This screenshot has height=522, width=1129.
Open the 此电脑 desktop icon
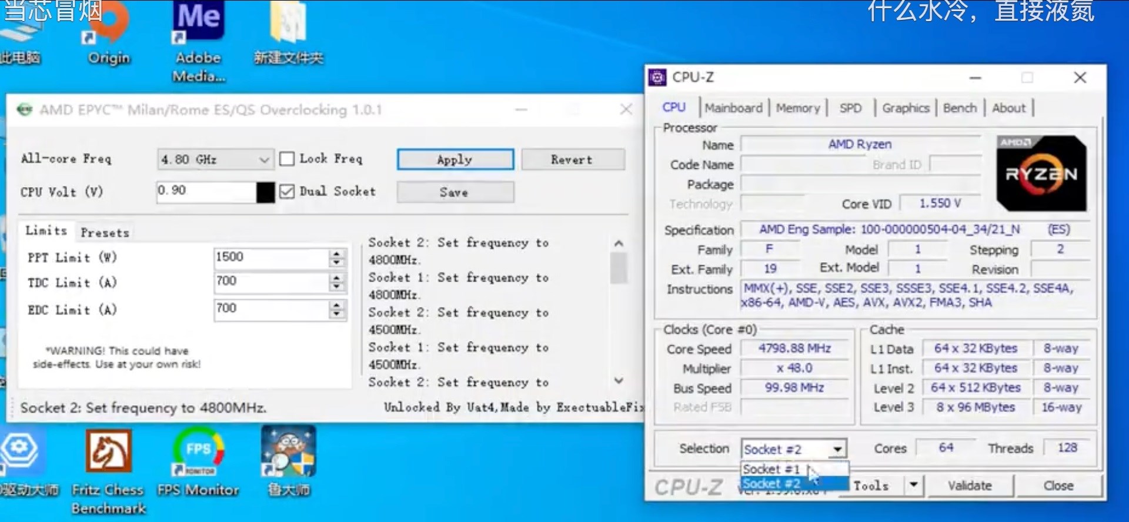point(20,32)
